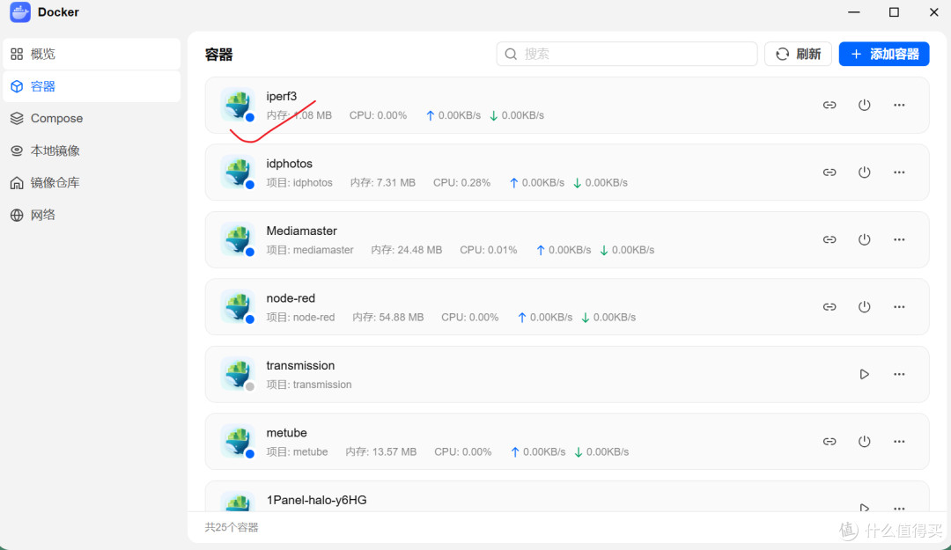Power off the metube container
Viewport: 951px width, 550px height.
865,442
